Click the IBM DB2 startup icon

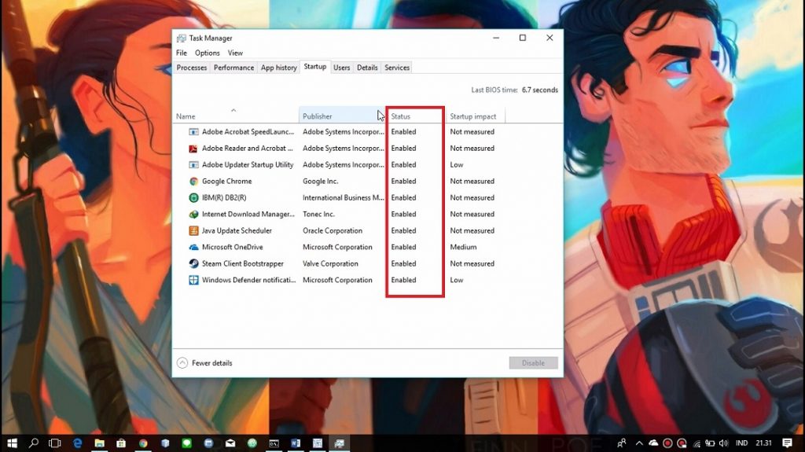193,198
